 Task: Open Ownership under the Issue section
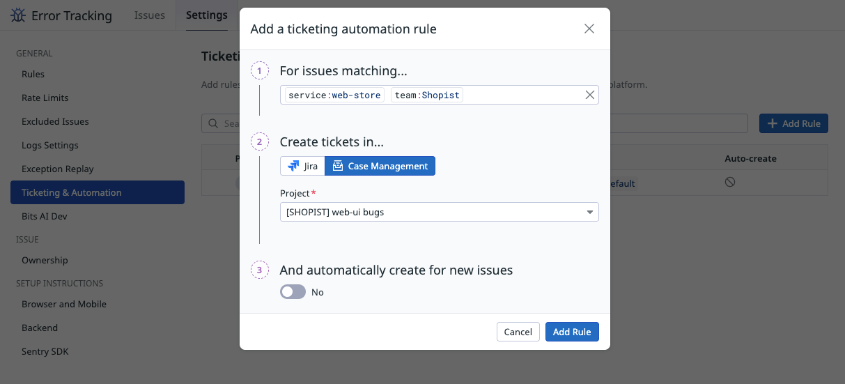45,260
